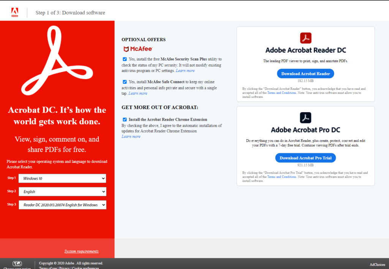This screenshot has width=389, height=269.
Task: Uncheck Install the Acrobat Reader Chrome Extension
Action: click(125, 119)
